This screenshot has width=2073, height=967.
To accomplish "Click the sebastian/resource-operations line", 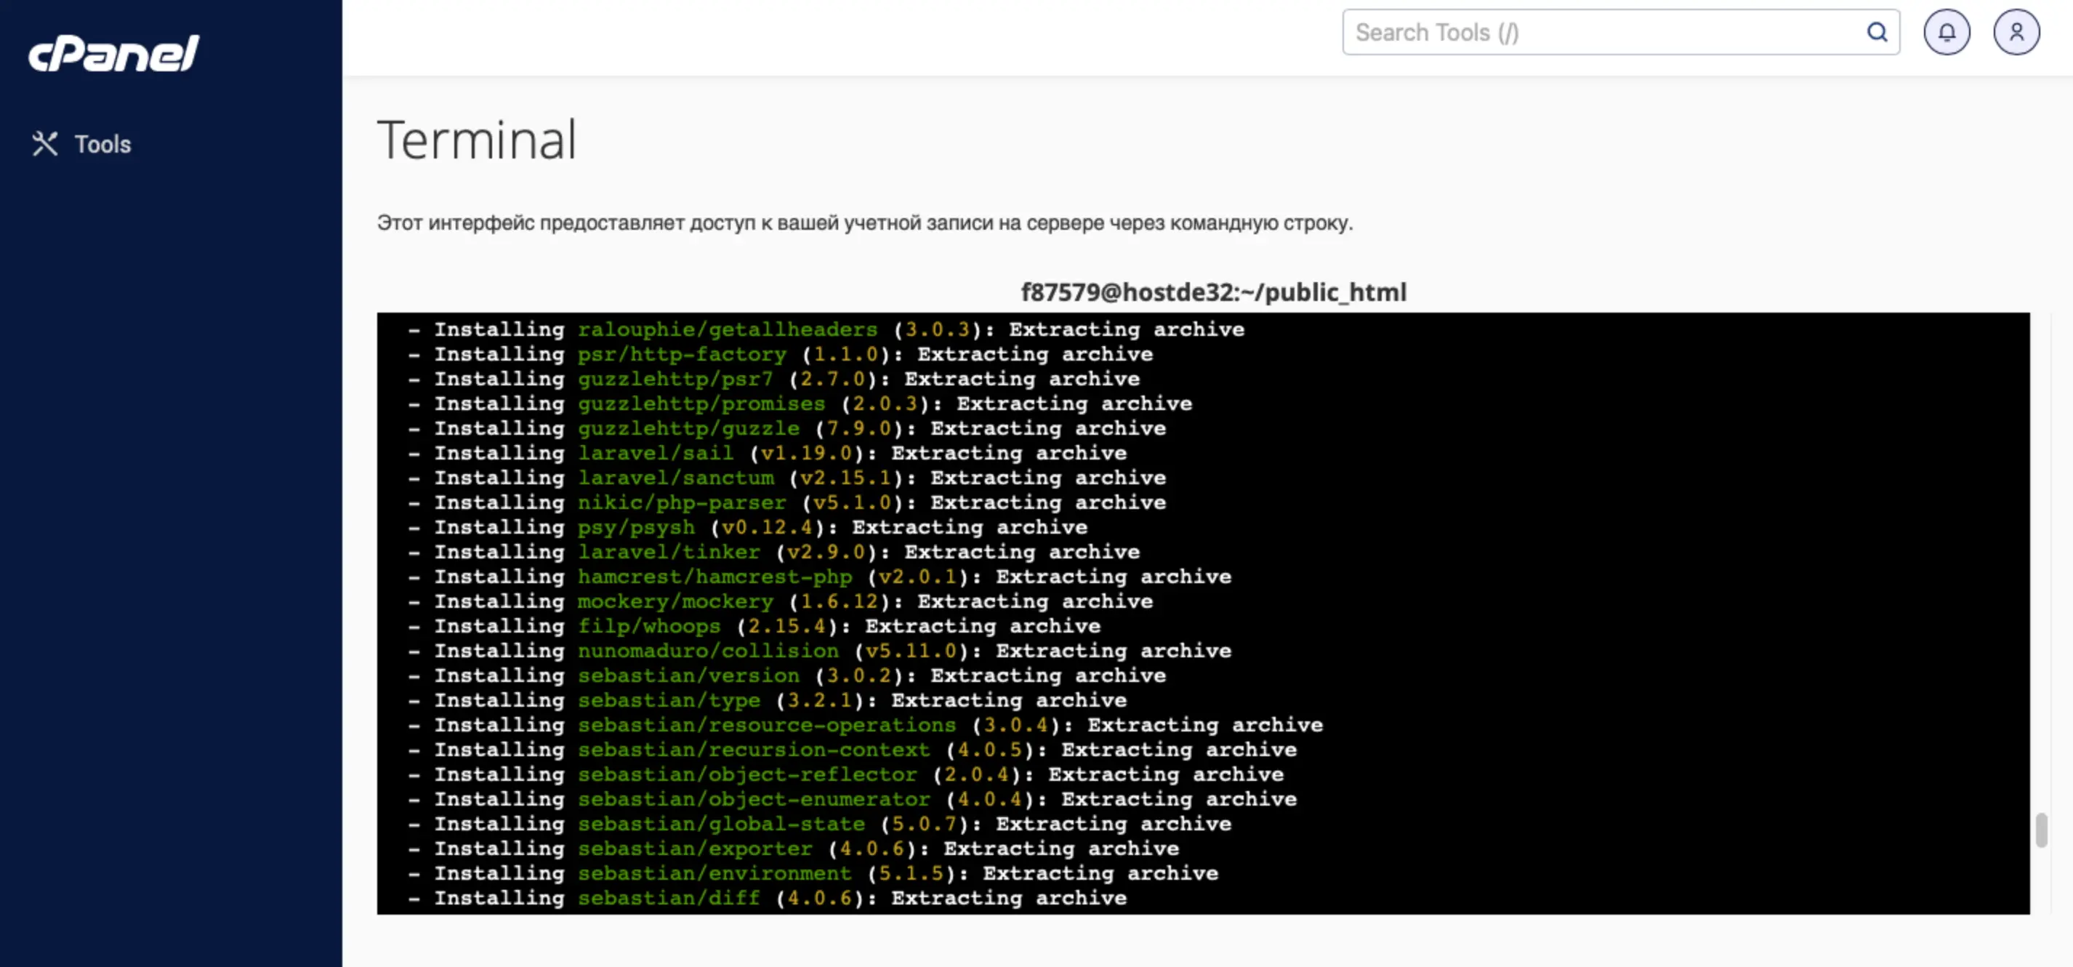I will click(x=865, y=725).
